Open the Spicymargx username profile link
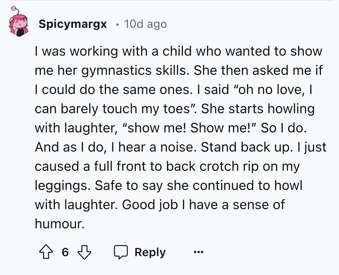This screenshot has height=275, width=339. pos(73,24)
